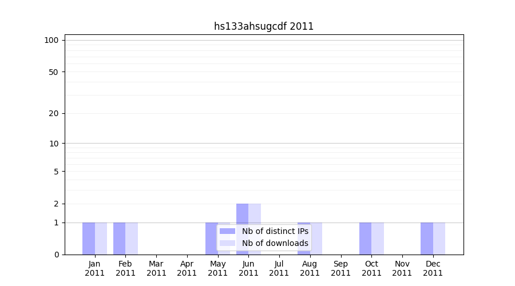This screenshot has width=515, height=286.
Task: Select the October distinct IPs bar
Action: click(x=365, y=239)
